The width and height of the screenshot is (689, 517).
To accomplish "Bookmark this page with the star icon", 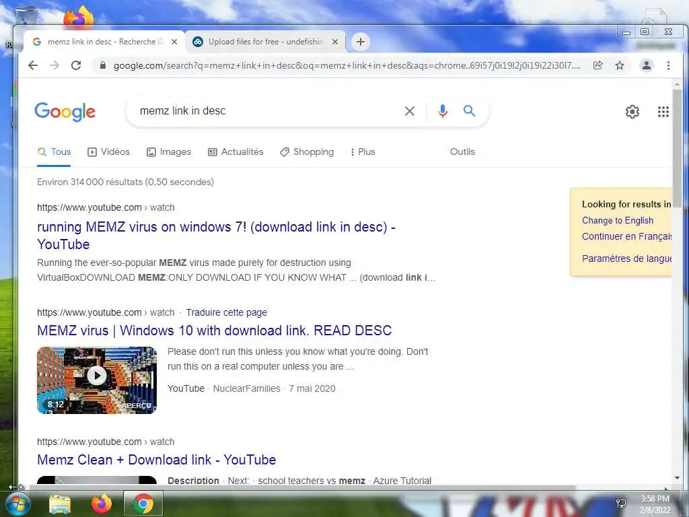I will click(x=620, y=65).
